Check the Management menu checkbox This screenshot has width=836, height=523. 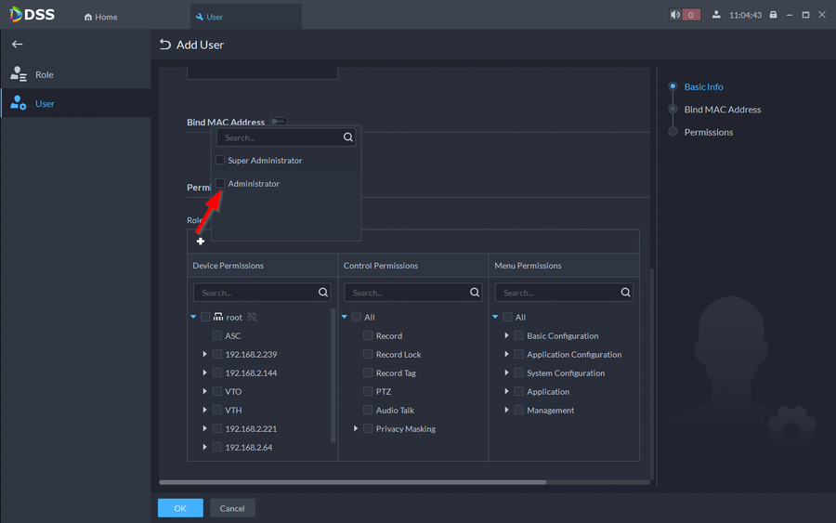tap(518, 410)
